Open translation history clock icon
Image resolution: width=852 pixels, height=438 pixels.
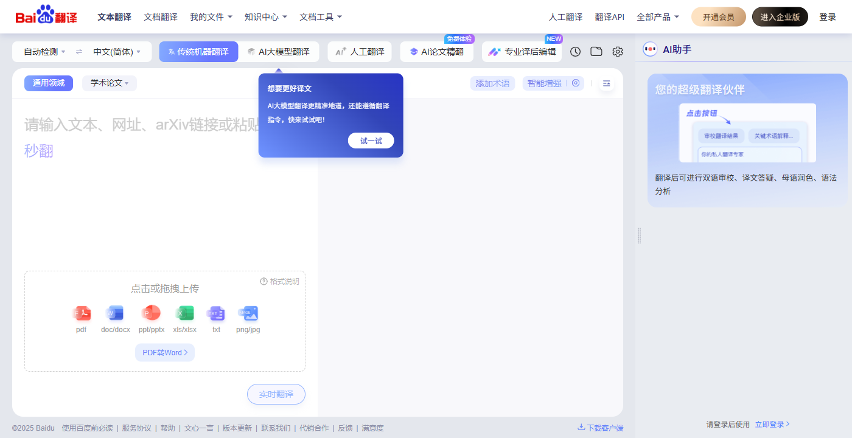point(575,52)
